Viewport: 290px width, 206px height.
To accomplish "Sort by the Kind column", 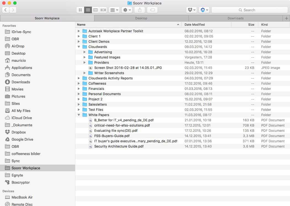I will pyautogui.click(x=274, y=25).
